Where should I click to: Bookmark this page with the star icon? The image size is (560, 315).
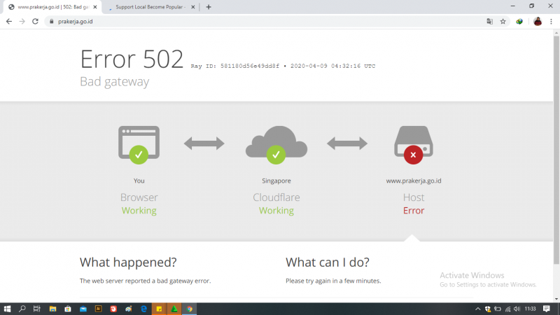[x=503, y=21]
